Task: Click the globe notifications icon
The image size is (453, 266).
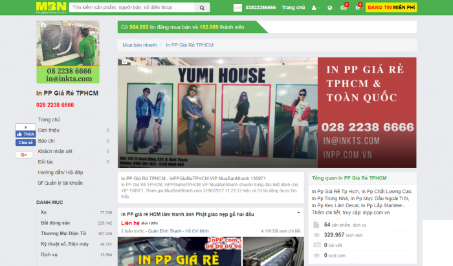Action: (x=329, y=8)
